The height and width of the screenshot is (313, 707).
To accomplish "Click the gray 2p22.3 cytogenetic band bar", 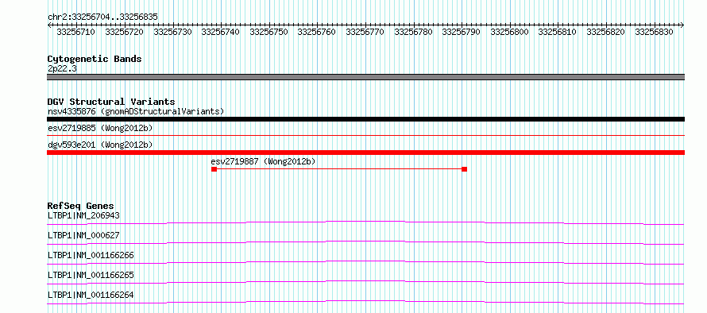I will pos(365,77).
